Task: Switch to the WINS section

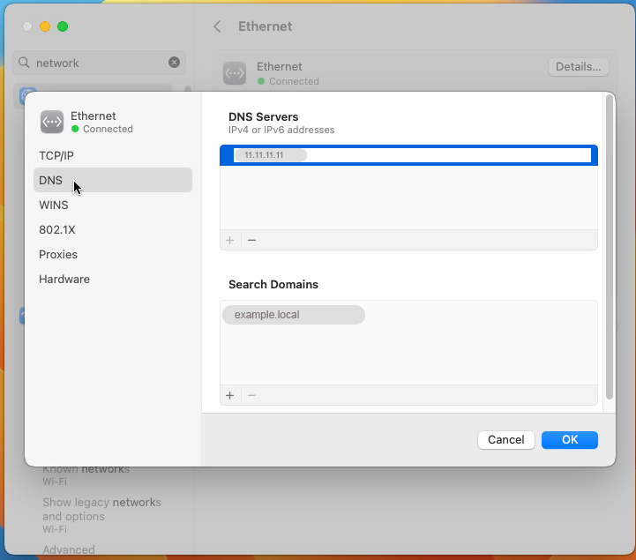Action: pos(54,205)
